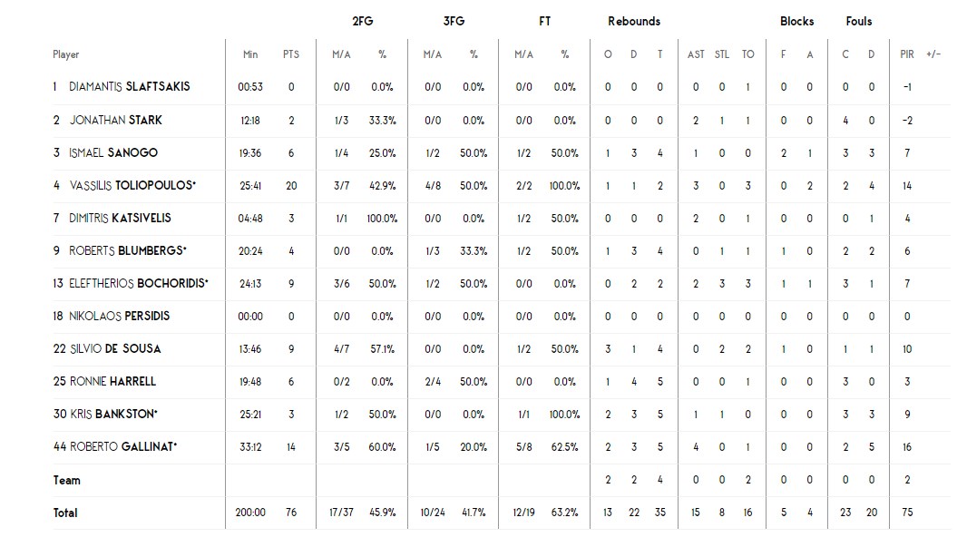
Task: Click the +/- column header
Action: coord(933,54)
